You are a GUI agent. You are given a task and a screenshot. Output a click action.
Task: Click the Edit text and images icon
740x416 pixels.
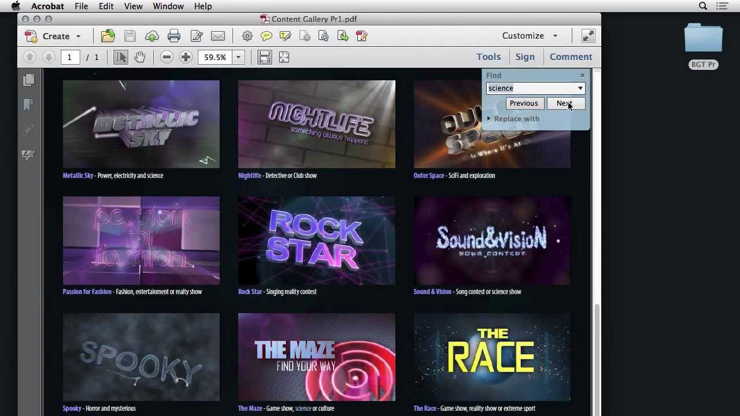pyautogui.click(x=197, y=36)
